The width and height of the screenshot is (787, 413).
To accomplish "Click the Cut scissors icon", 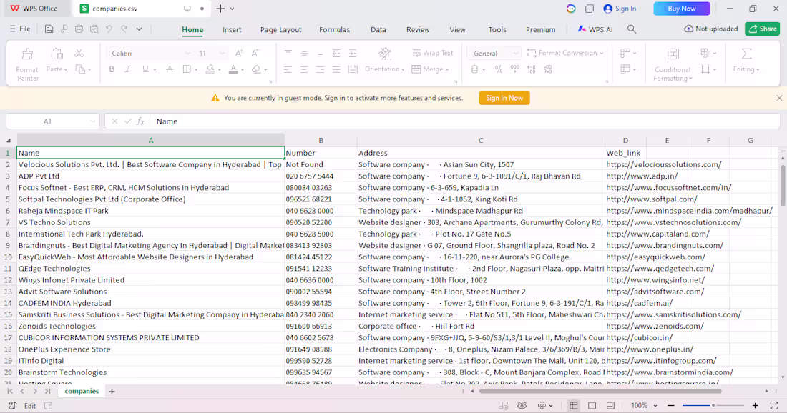I will pyautogui.click(x=79, y=53).
